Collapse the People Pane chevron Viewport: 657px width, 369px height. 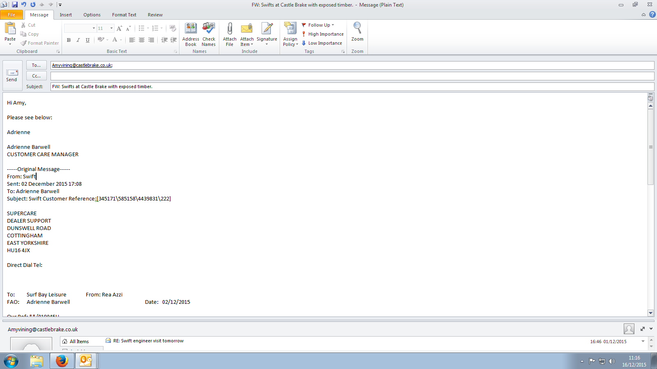651,329
